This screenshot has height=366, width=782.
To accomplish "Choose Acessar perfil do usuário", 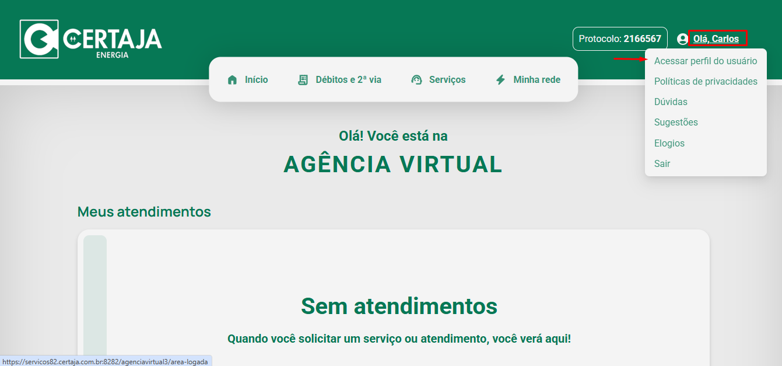I will point(706,61).
